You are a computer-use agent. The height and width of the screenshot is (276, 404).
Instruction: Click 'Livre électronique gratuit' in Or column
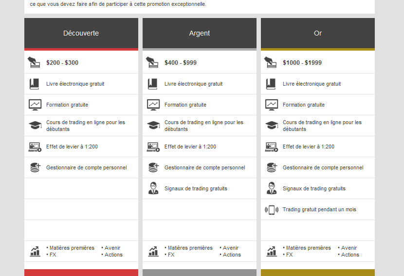[312, 84]
